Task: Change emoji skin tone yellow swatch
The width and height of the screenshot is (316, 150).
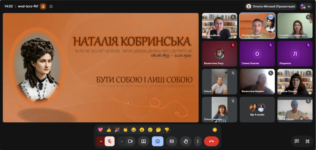Action: (x=215, y=130)
